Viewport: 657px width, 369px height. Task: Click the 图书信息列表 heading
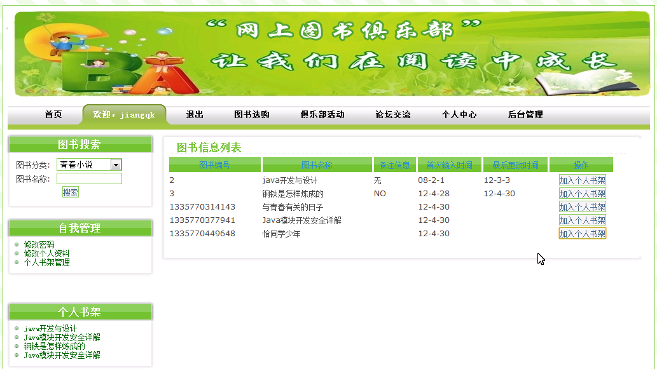pos(209,147)
